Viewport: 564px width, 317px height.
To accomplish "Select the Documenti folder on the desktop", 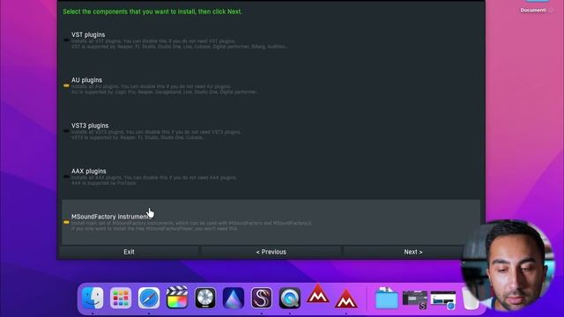I will (537, 7).
